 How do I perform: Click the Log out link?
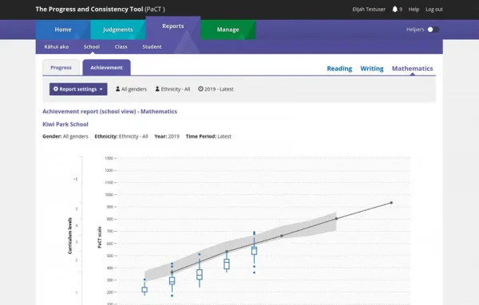click(x=434, y=10)
